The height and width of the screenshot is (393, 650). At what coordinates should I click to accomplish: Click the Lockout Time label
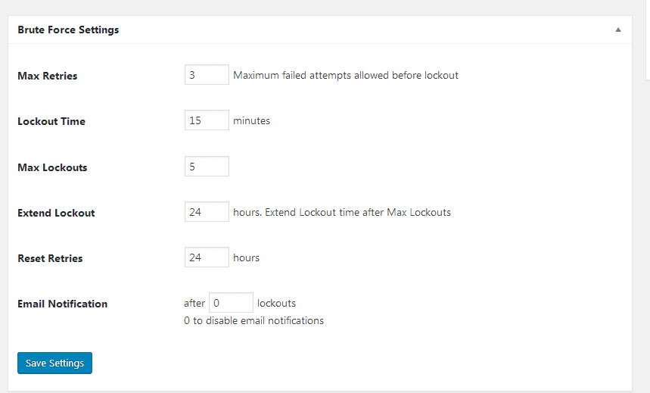coord(51,121)
